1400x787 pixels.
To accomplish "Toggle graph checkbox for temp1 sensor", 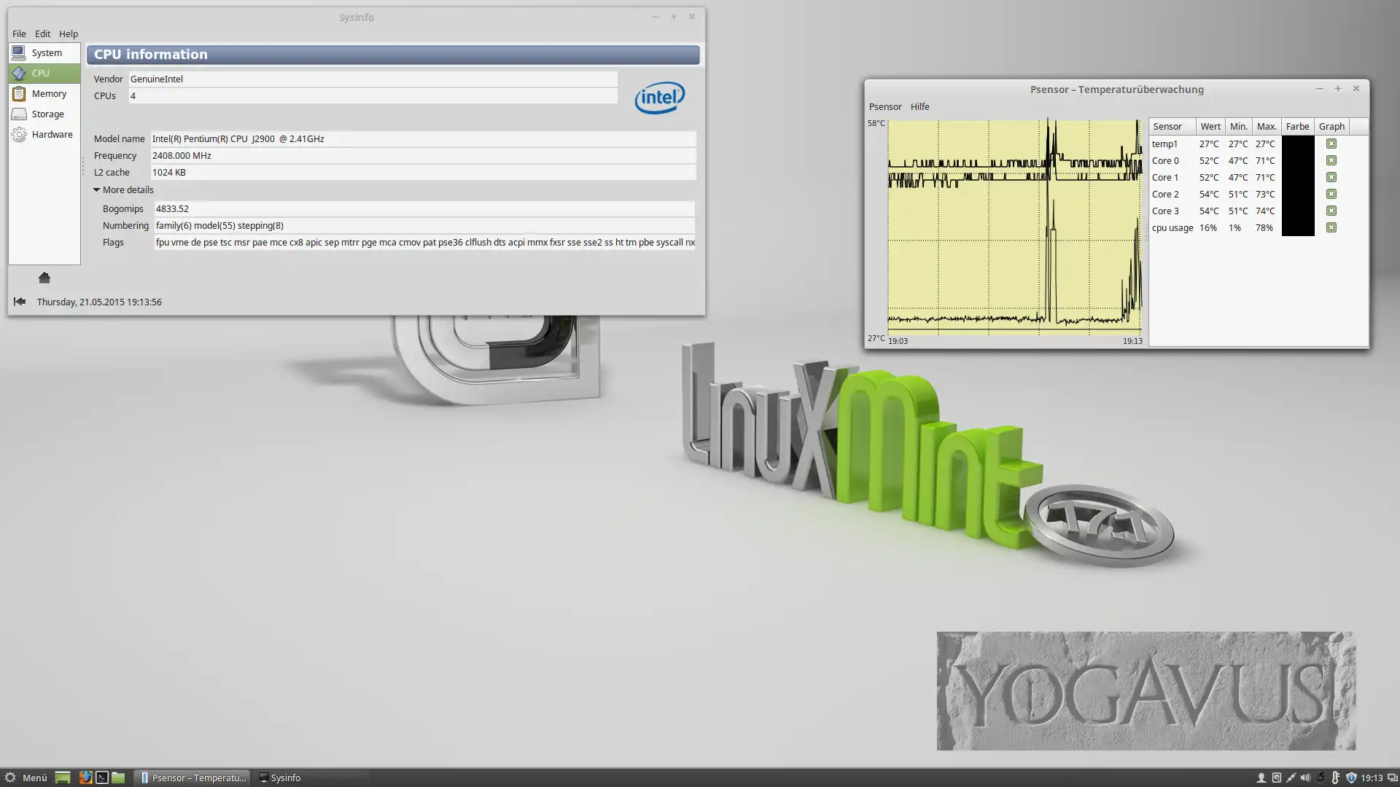I will tap(1331, 144).
